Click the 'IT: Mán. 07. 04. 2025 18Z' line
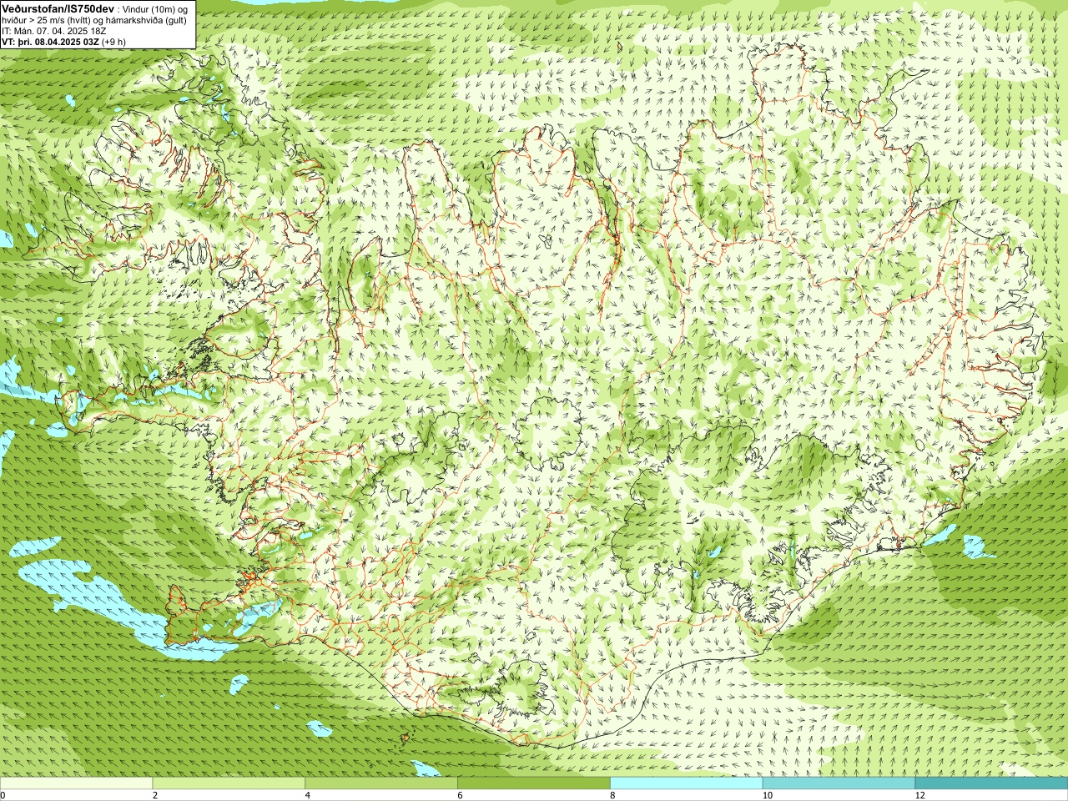This screenshot has height=801, width=1068. (53, 31)
